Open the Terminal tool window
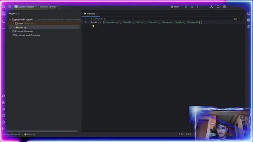Screen dimensions: 253x142 (x=3, y=116)
